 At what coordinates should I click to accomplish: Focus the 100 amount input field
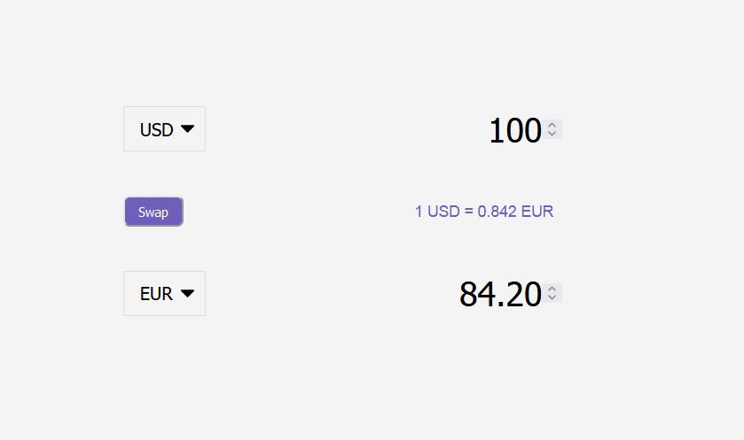click(x=515, y=130)
